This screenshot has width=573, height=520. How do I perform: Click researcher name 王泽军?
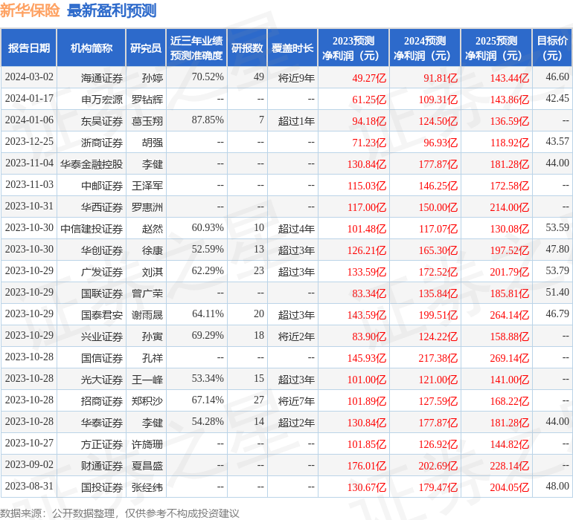147,186
